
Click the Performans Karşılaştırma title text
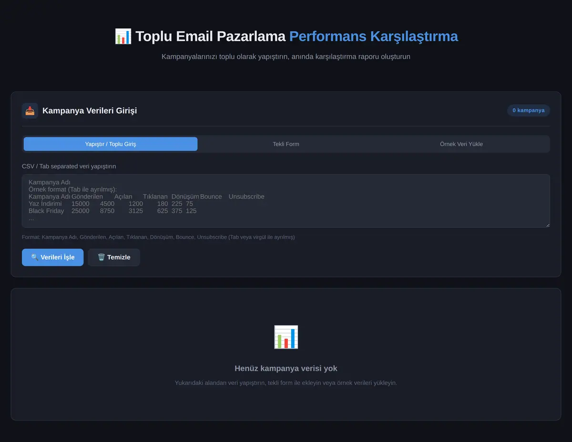click(374, 37)
